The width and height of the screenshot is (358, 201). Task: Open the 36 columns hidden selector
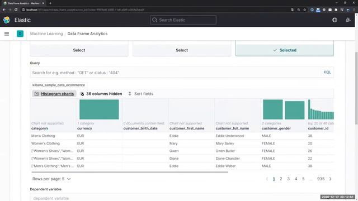[x=101, y=94]
